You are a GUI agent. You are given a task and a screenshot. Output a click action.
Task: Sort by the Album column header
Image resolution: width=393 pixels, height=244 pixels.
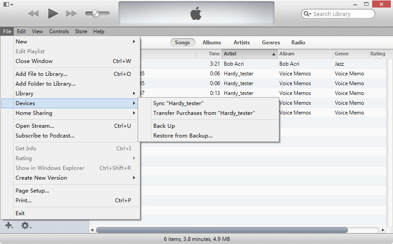(305, 54)
